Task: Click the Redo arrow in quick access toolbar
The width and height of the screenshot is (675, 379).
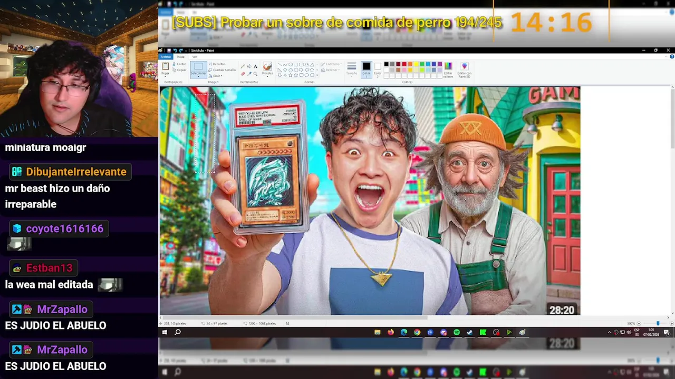Action: click(181, 51)
